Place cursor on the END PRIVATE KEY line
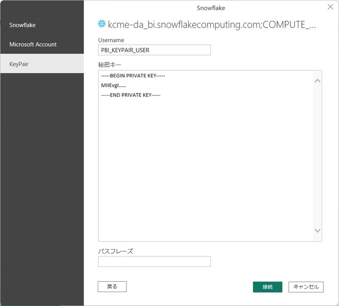This screenshot has height=306, width=340. click(131, 95)
